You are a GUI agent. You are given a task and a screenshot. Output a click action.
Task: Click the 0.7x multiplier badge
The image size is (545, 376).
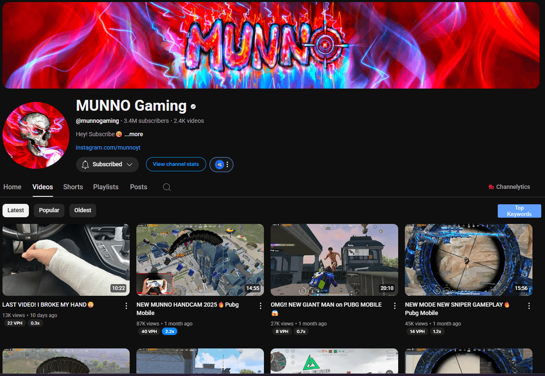point(301,331)
